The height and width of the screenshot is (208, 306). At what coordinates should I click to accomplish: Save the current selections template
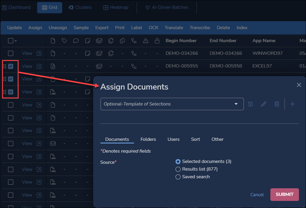[x=250, y=104]
